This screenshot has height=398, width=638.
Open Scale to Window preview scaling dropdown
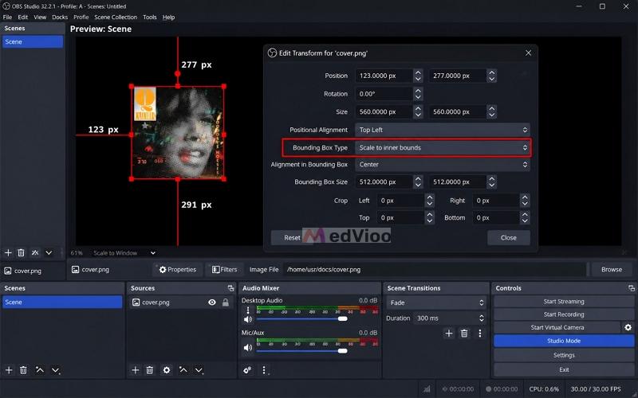tap(124, 253)
